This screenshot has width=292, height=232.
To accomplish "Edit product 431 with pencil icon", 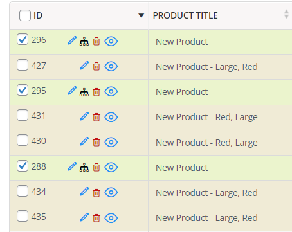I will point(84,116).
